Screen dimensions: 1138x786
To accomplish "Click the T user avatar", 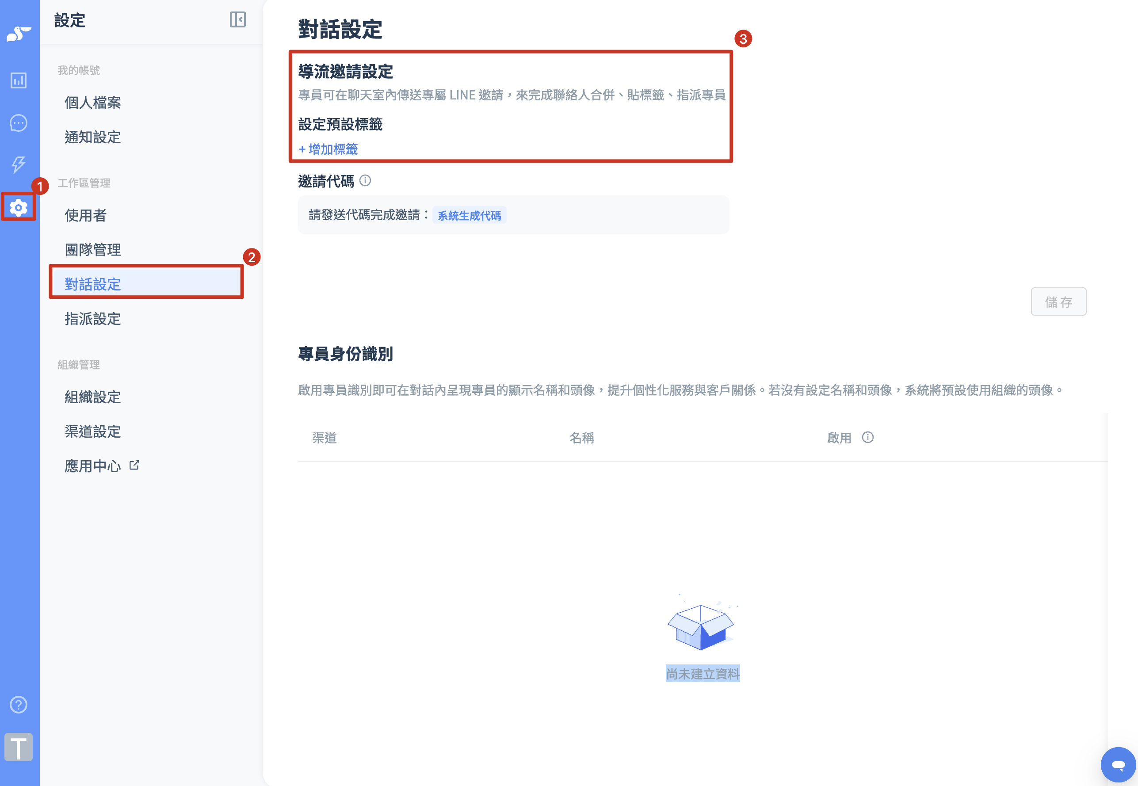I will point(19,747).
